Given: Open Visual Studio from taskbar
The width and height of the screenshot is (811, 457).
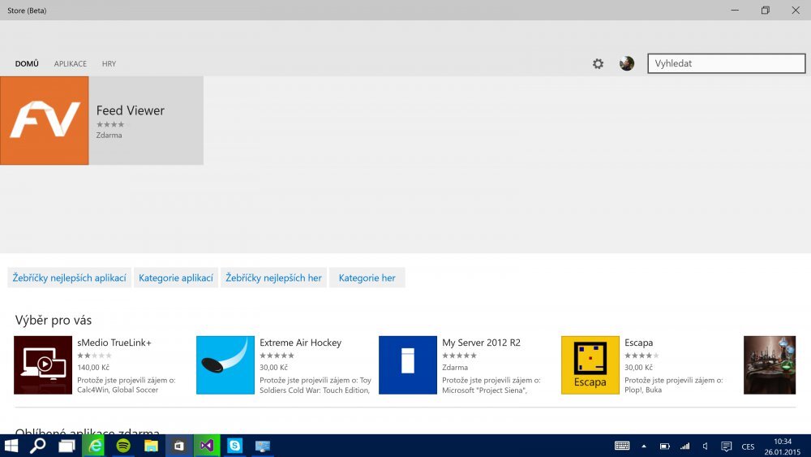Looking at the screenshot, I should click(x=207, y=446).
